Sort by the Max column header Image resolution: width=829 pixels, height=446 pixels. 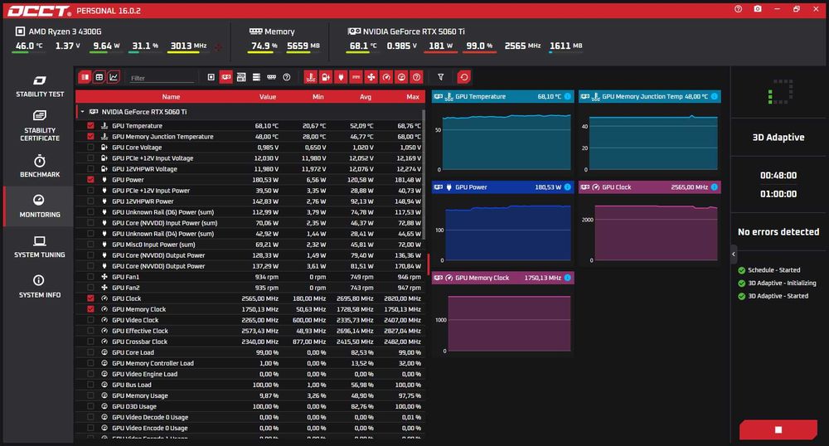coord(413,97)
